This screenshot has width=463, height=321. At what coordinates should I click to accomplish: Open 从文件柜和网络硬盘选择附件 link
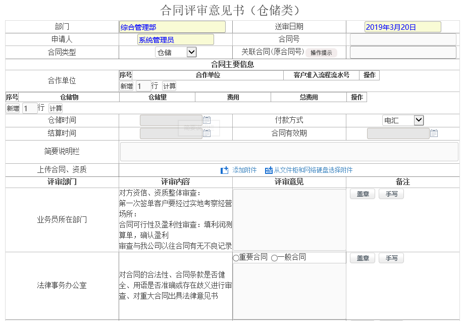(x=313, y=170)
